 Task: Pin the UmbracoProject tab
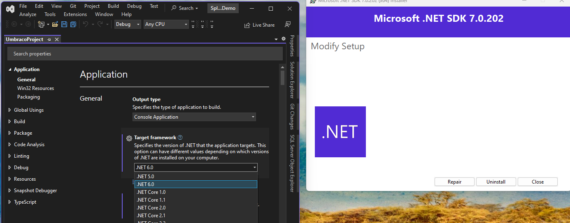[49, 39]
